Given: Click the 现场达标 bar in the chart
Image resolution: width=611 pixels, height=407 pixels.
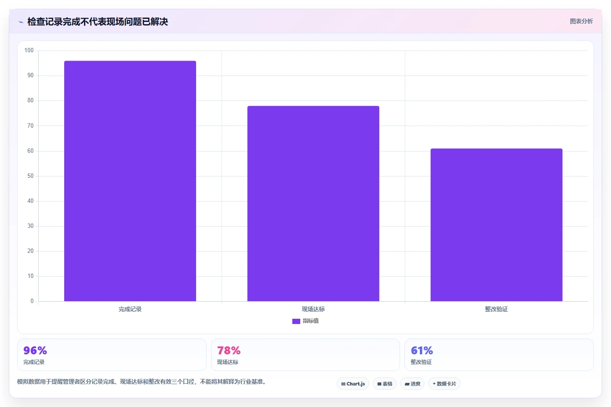Looking at the screenshot, I should 313,203.
